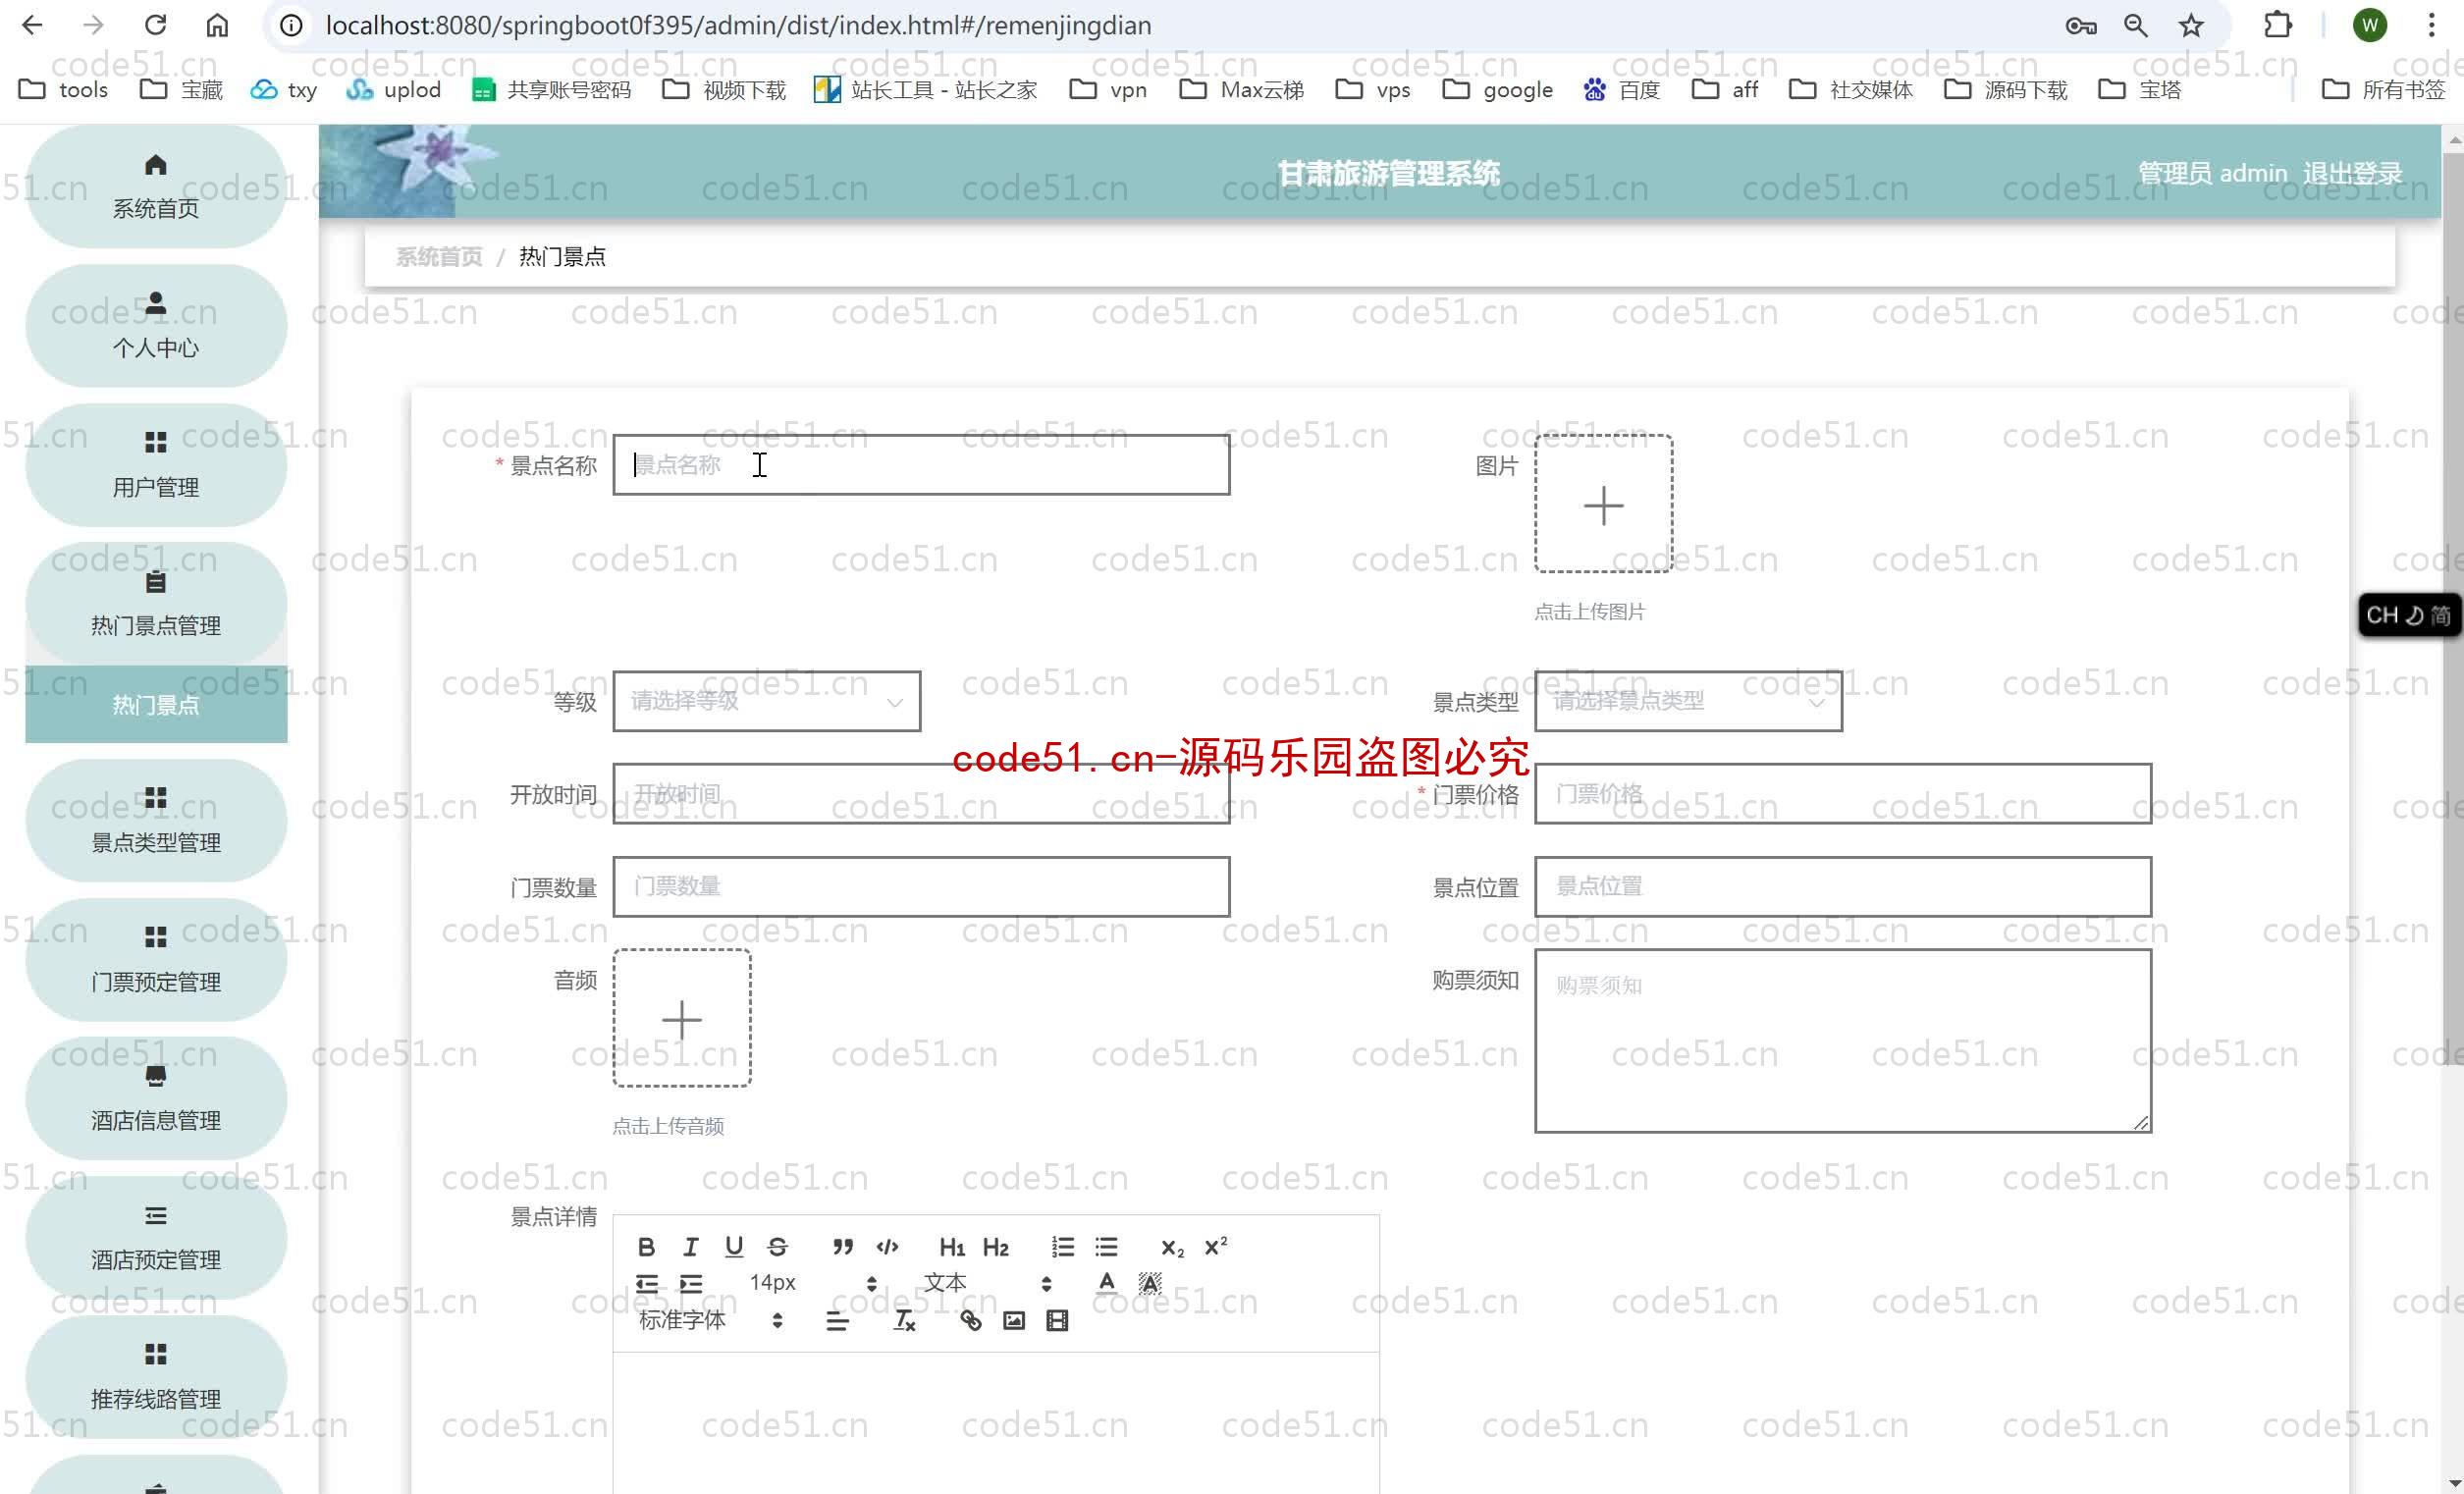Expand 门票预定管理 sidebar menu
Viewport: 2464px width, 1494px height.
coord(156,960)
